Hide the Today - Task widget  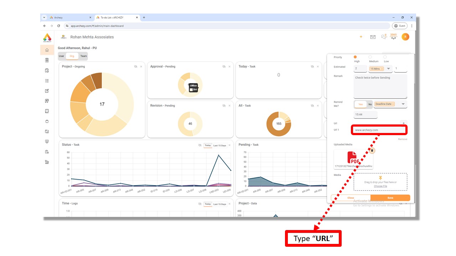click(312, 66)
